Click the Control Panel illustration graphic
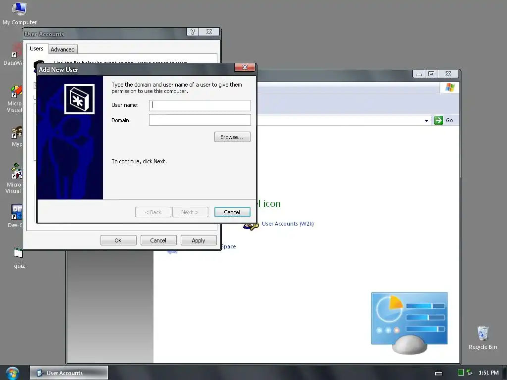Screen dimensions: 507x380 point(409,323)
